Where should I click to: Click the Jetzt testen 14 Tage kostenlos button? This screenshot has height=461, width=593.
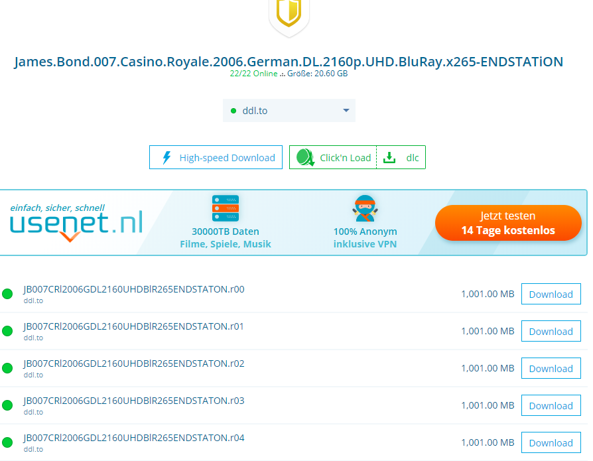pos(508,224)
